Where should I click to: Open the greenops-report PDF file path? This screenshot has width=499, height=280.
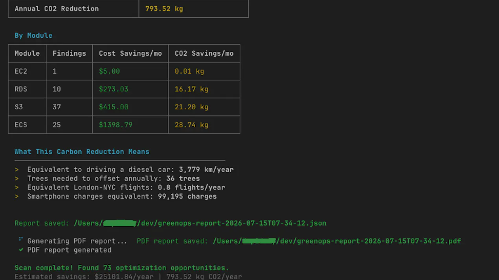click(337, 241)
